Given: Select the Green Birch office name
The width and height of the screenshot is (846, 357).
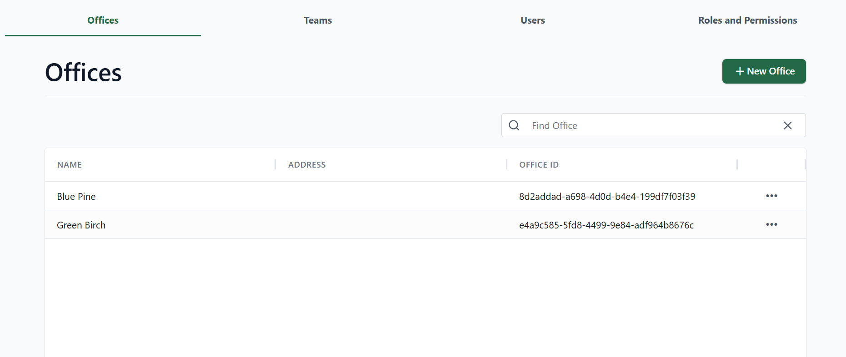Looking at the screenshot, I should 81,225.
